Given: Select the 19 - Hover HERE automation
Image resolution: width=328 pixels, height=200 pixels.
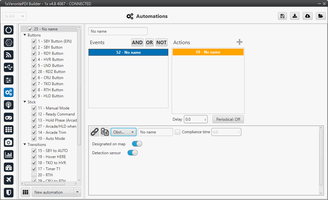Looking at the screenshot, I should [52, 157].
